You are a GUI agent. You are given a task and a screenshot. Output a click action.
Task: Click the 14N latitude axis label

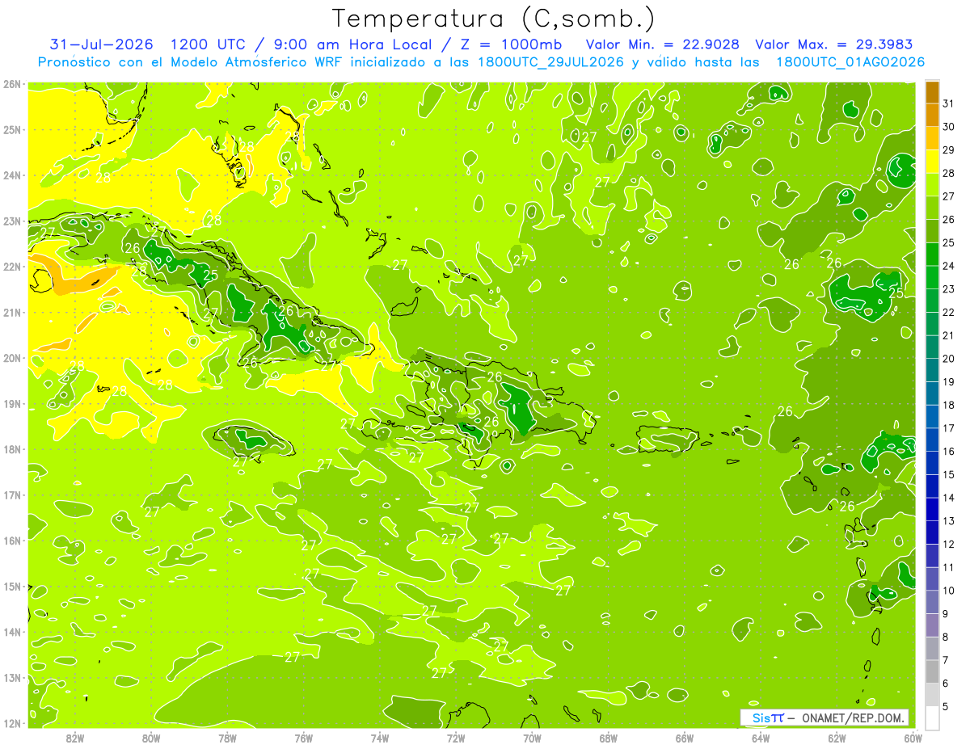click(x=12, y=632)
